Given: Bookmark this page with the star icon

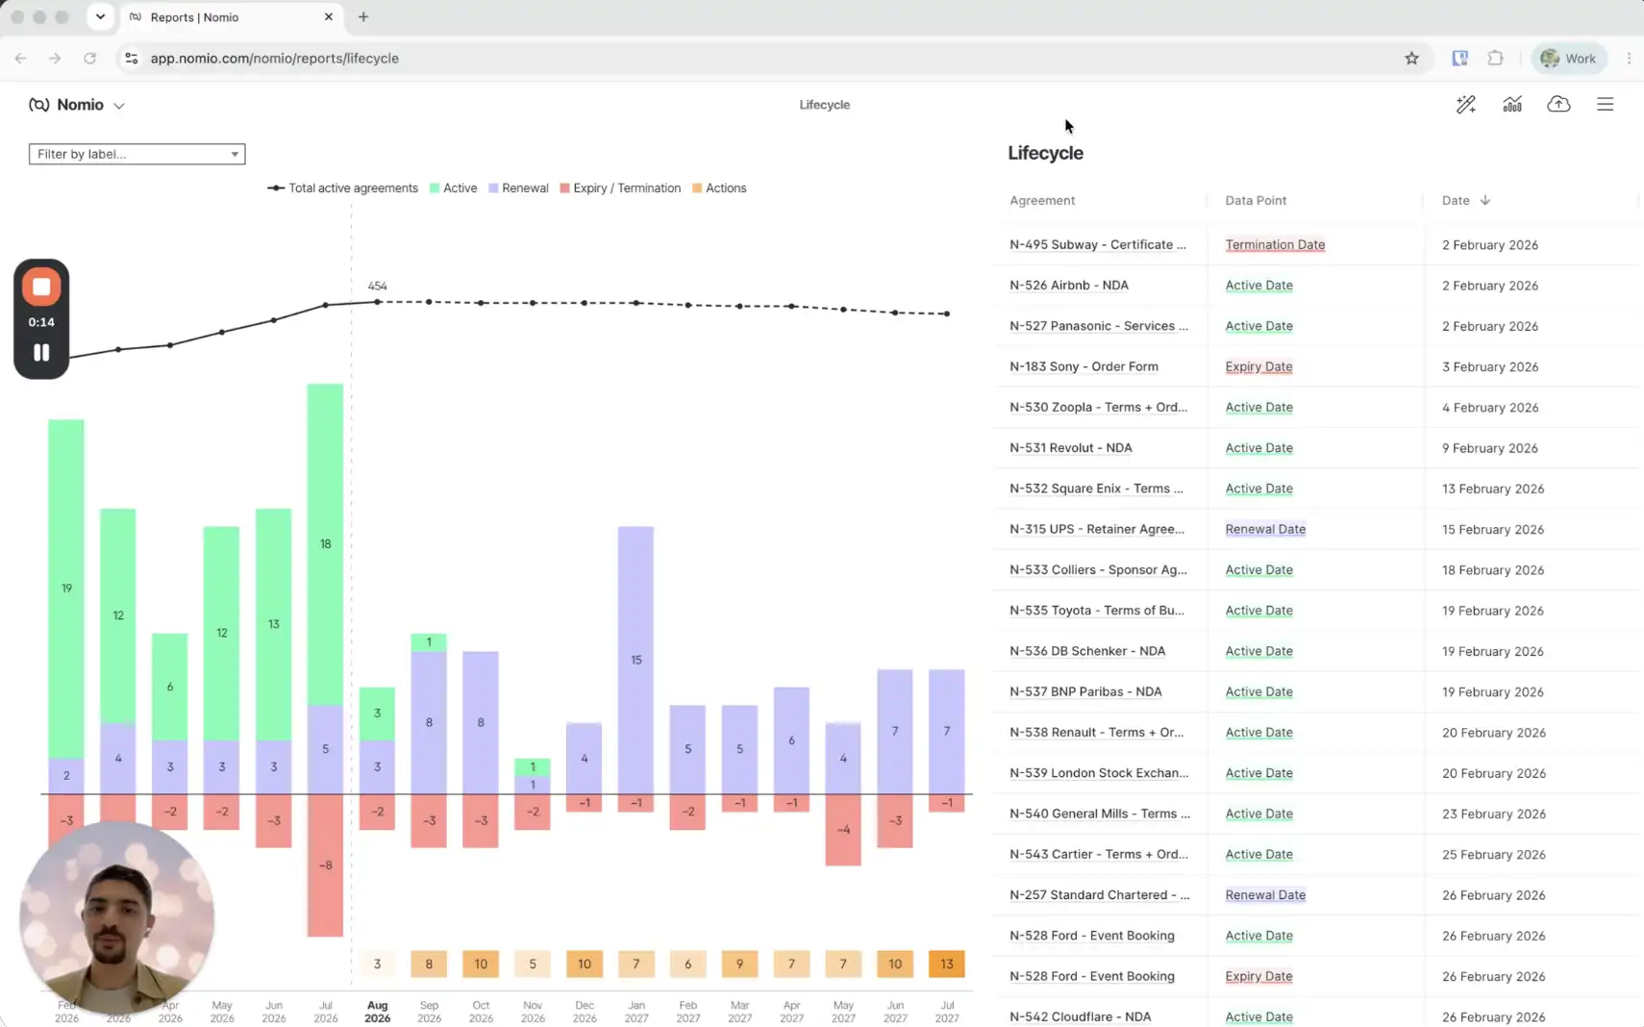Looking at the screenshot, I should (1411, 59).
